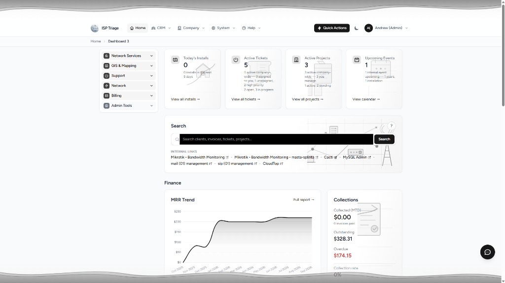The height and width of the screenshot is (283, 505).
Task: Click the Network Services sidebar icon
Action: pos(107,56)
